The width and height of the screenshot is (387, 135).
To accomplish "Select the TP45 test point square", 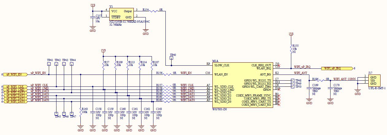I will (x=56, y=113).
